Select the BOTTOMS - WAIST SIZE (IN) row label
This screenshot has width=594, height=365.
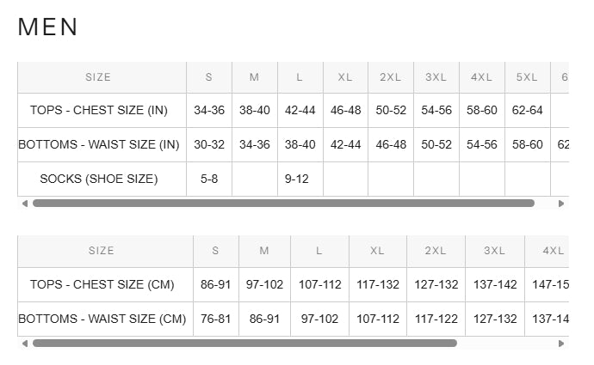tap(99, 145)
